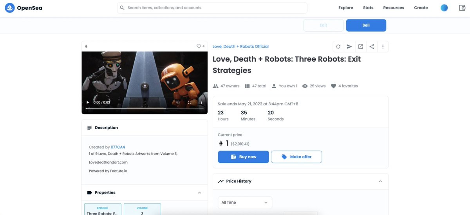
Task: Click the 47 total grid icon
Action: click(247, 86)
